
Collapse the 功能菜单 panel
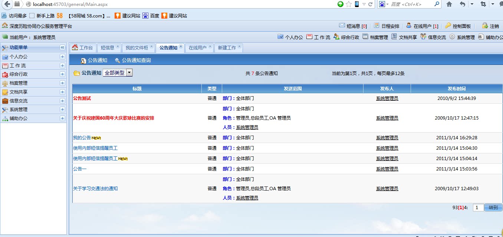[62, 47]
